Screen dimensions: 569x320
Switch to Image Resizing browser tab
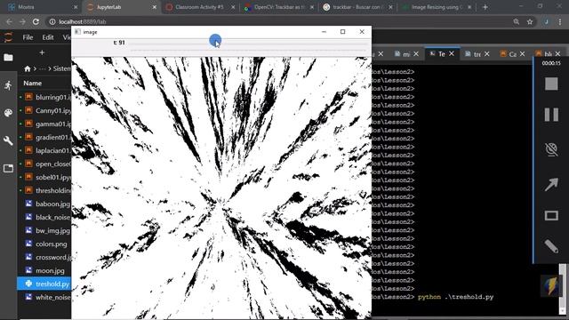click(x=437, y=7)
